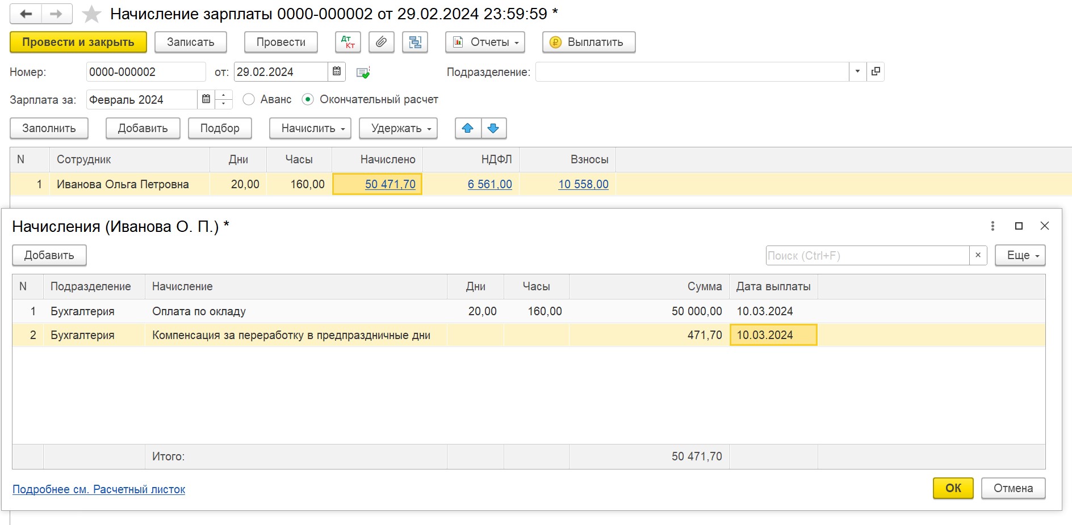Click the Начисление column header

[x=296, y=286]
